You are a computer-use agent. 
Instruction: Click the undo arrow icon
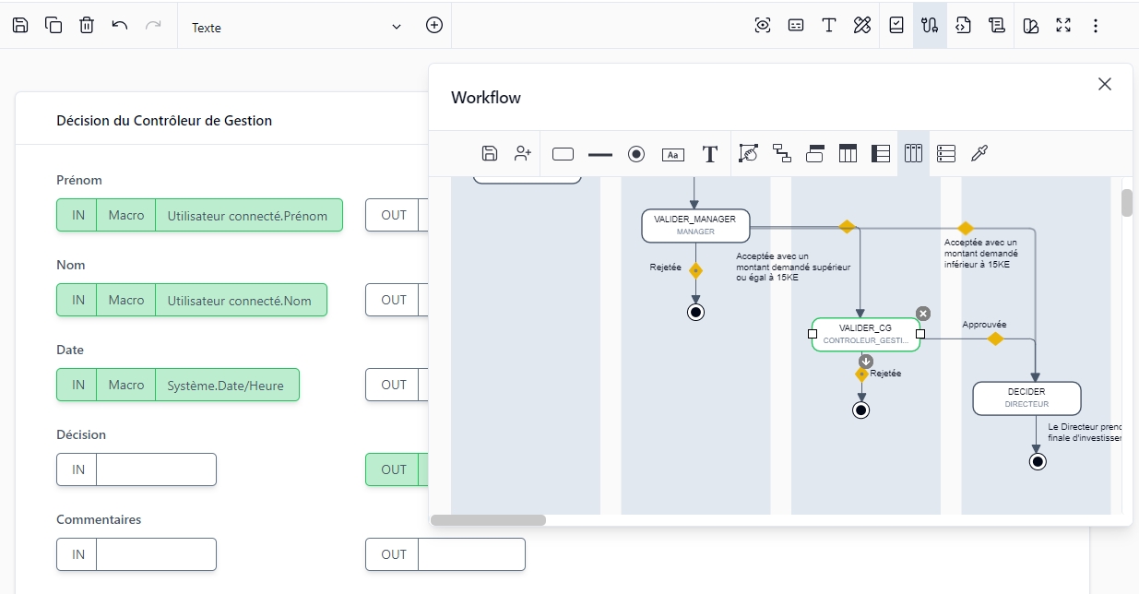tap(120, 26)
